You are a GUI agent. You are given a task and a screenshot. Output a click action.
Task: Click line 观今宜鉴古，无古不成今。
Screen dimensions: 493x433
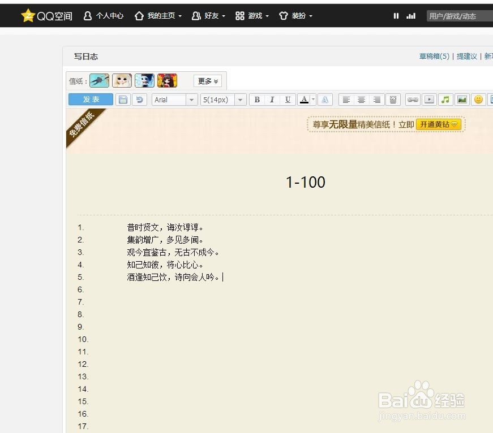[x=173, y=252]
